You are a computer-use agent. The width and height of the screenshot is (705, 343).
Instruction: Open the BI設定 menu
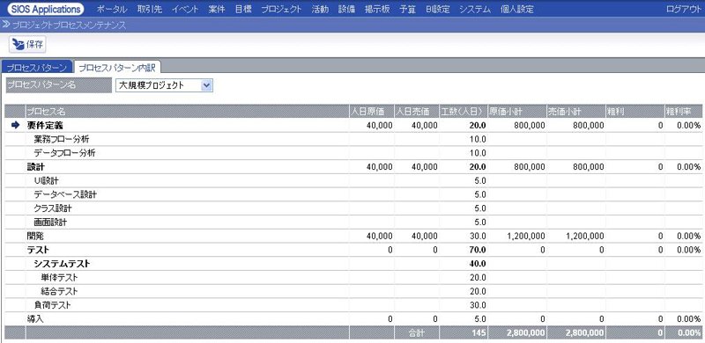pyautogui.click(x=437, y=10)
